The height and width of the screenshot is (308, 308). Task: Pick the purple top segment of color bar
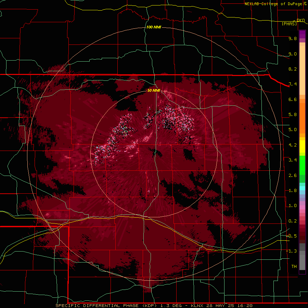(x=302, y=34)
